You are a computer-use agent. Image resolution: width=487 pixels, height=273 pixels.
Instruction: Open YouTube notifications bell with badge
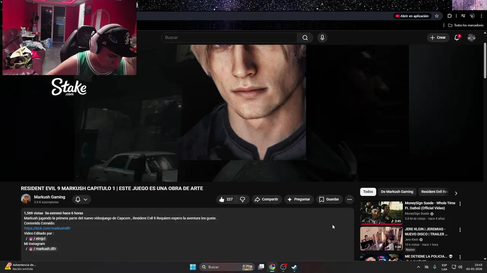(457, 38)
